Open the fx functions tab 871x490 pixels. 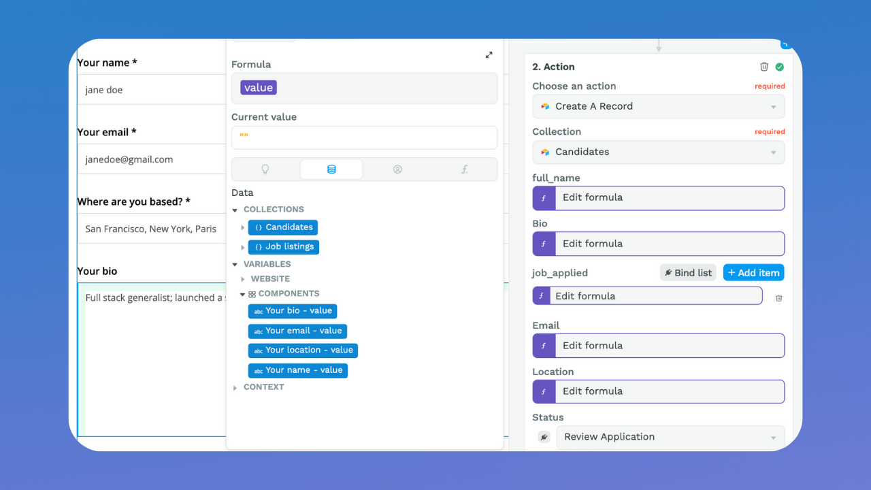[x=464, y=169]
